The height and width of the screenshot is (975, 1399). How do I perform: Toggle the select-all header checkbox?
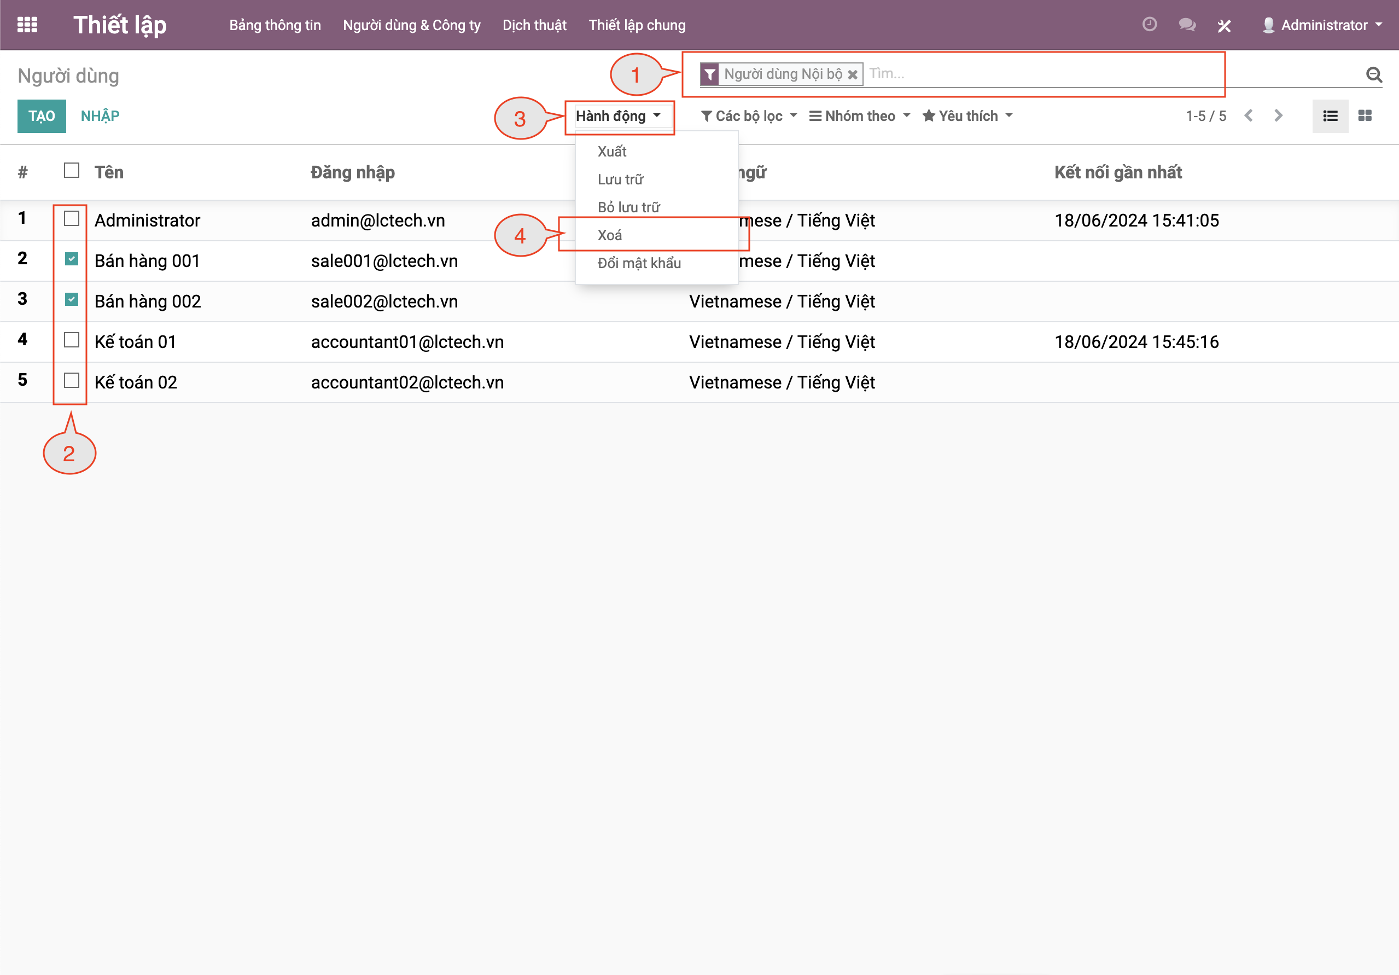pos(71,170)
